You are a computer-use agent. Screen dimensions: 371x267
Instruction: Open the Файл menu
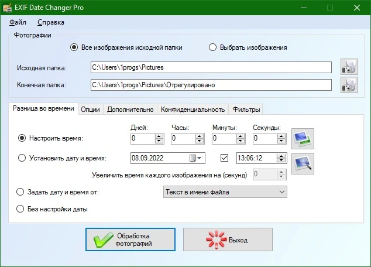click(18, 22)
